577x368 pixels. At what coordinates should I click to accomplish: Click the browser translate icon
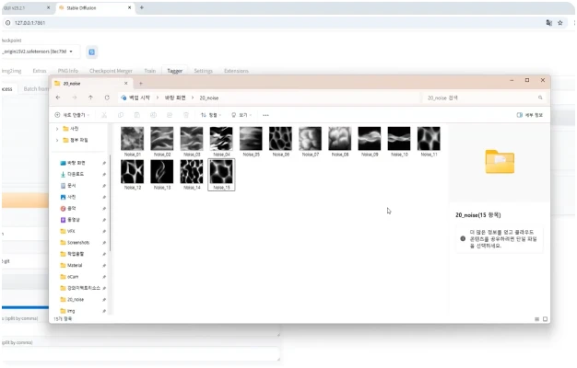(549, 23)
